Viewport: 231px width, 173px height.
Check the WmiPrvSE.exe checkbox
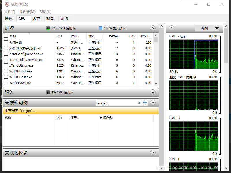pyautogui.click(x=6, y=83)
